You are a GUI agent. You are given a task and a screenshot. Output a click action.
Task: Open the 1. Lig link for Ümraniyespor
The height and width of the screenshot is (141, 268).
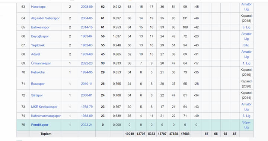click(246, 63)
